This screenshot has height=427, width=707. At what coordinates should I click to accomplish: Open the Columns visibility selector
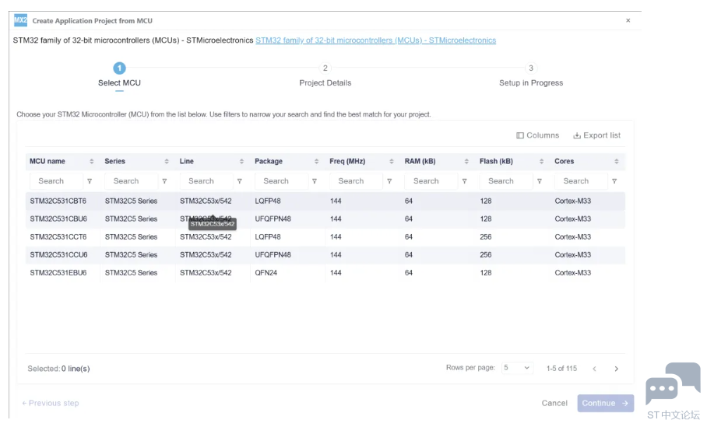(537, 135)
